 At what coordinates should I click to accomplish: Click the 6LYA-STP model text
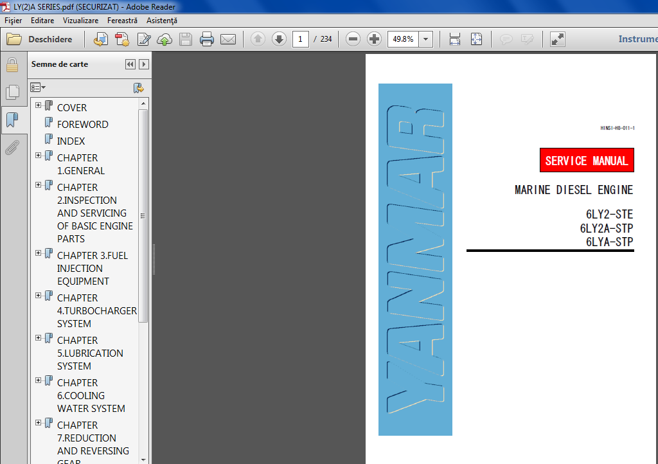coord(609,242)
